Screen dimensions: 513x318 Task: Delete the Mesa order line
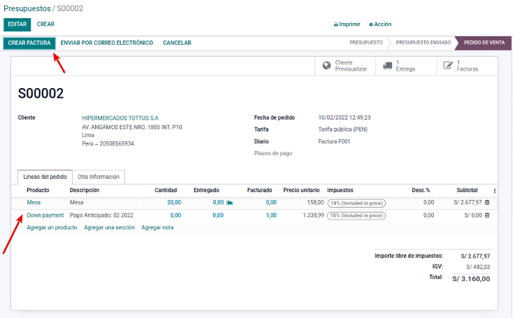tap(487, 202)
